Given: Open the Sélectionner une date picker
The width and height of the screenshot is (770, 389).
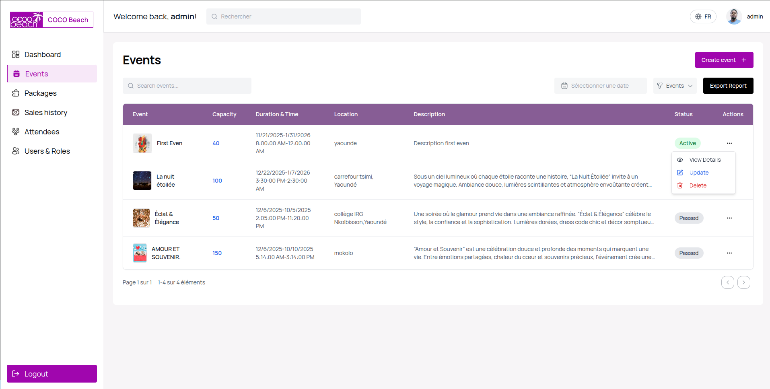Looking at the screenshot, I should pyautogui.click(x=600, y=86).
